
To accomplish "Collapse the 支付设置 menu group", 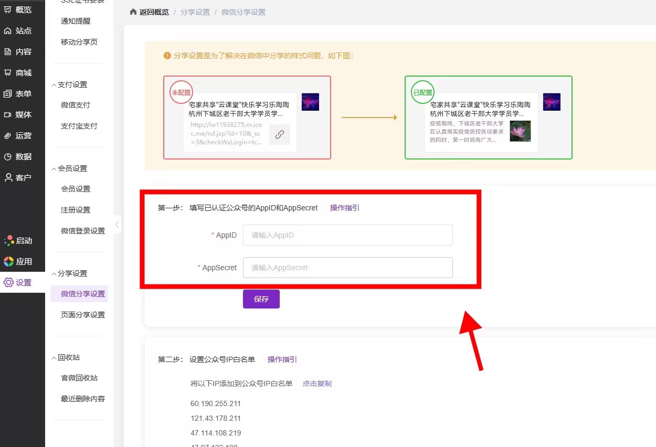I will tap(54, 85).
